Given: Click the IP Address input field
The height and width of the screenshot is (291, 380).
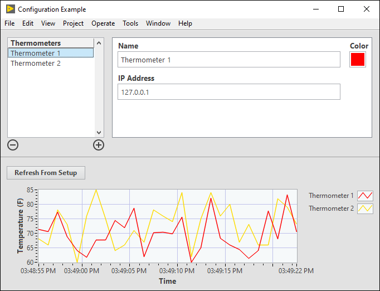Looking at the screenshot, I should (228, 92).
